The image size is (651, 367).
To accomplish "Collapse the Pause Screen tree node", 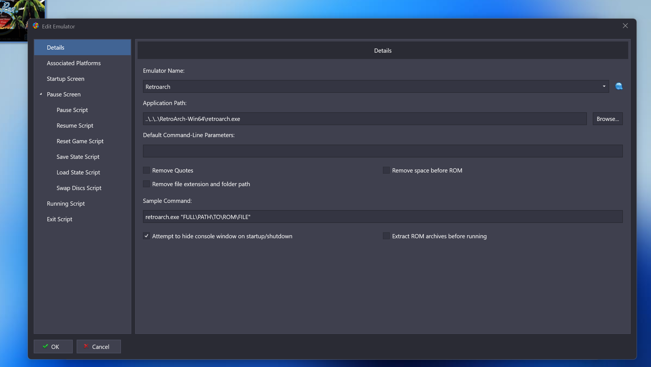I will point(41,94).
